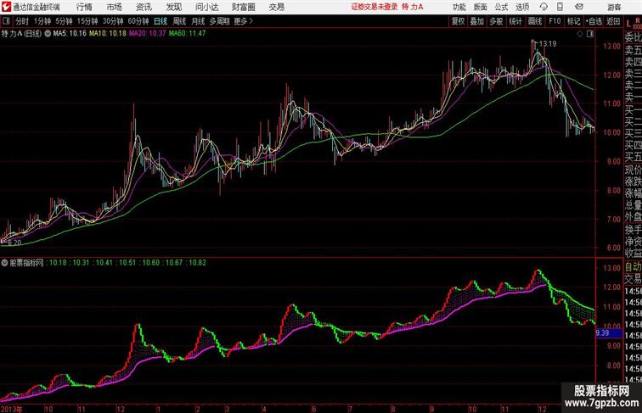Click the MA10: 10.18 indicator value

[x=108, y=34]
